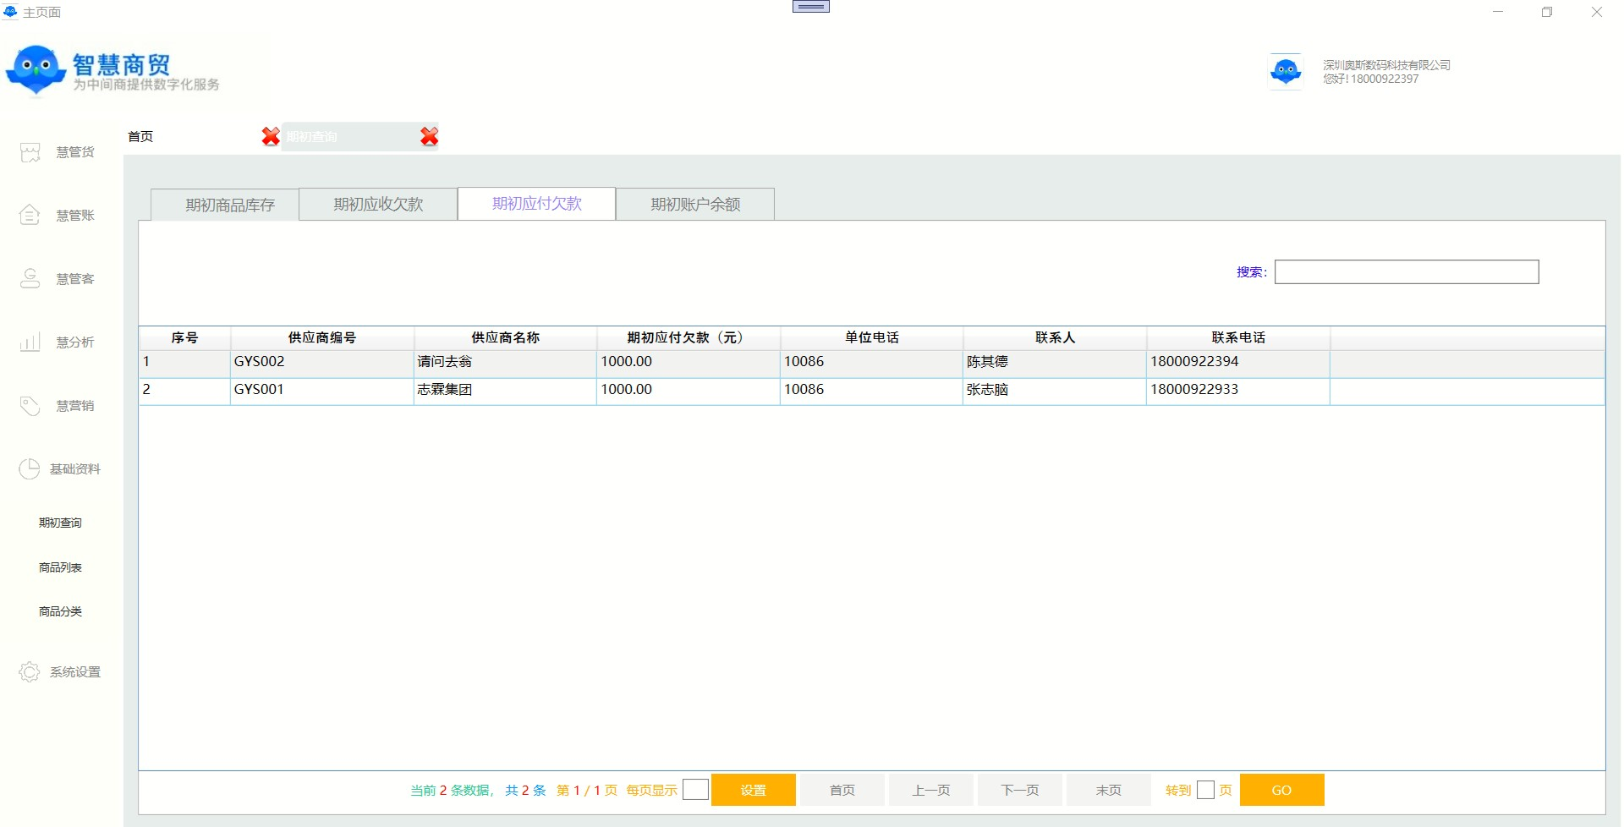The image size is (1624, 827).
Task: Select supplier code cell GYS001
Action: [x=322, y=392]
